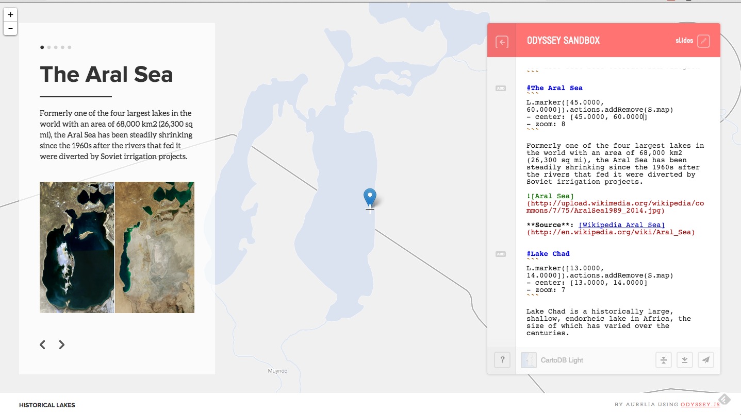Viewport: 741px width, 415px height.
Task: Place cursor in 'zoom: 7' line
Action: (x=546, y=290)
